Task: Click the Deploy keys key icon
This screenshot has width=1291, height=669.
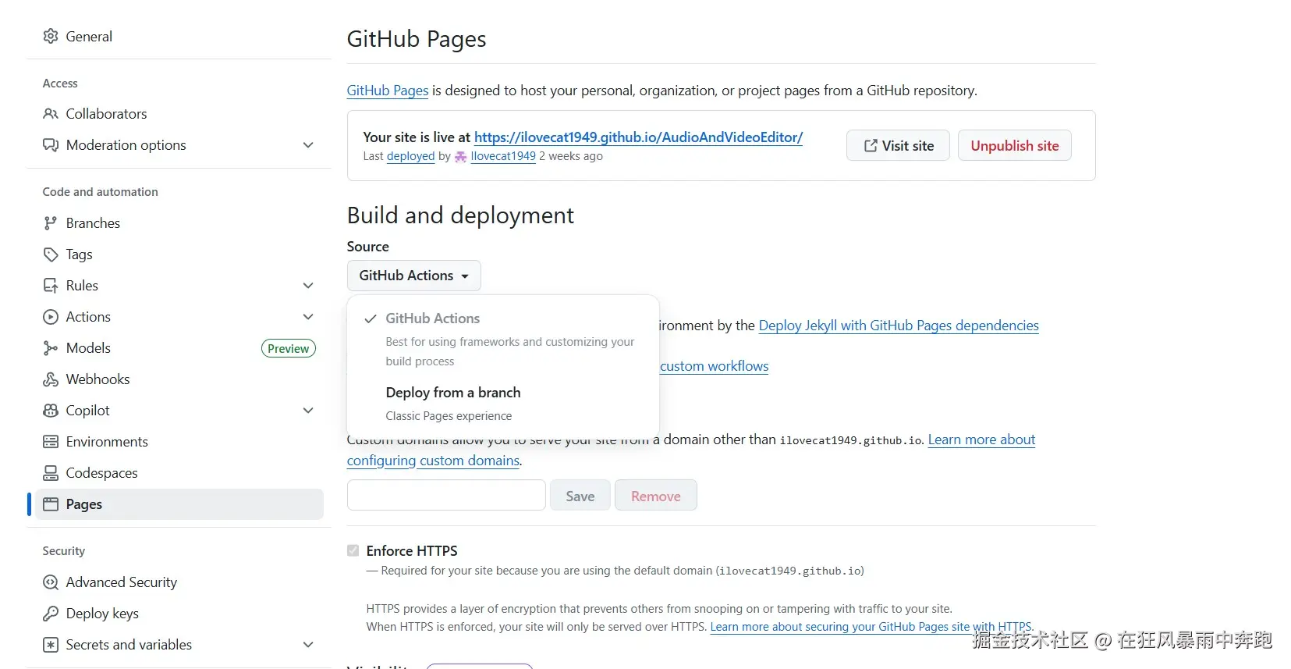Action: click(51, 614)
